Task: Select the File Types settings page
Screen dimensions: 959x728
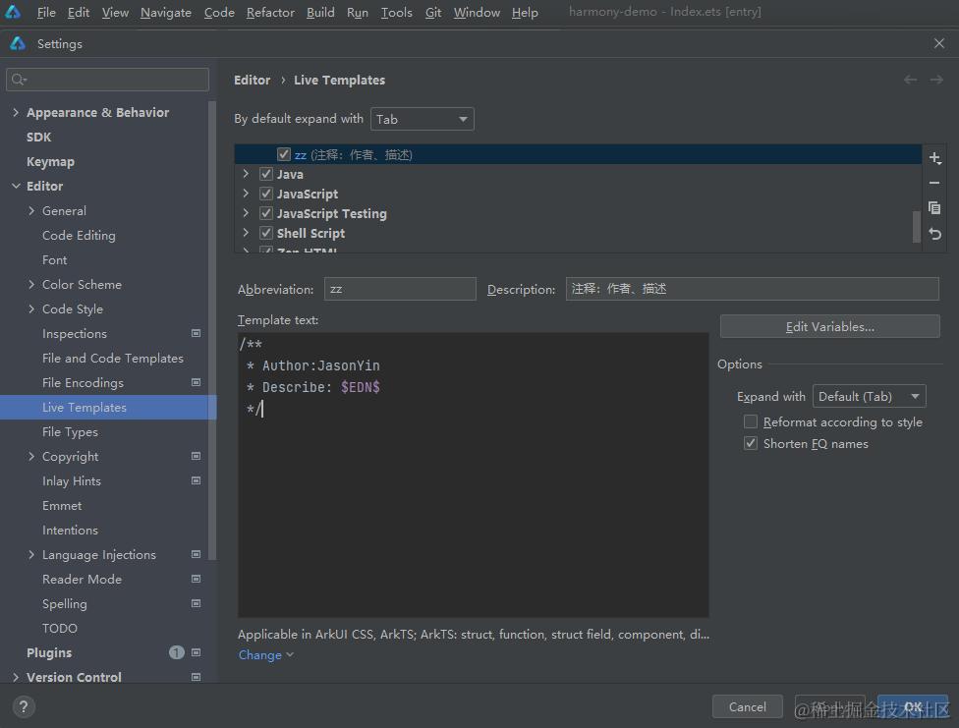Action: pos(70,432)
